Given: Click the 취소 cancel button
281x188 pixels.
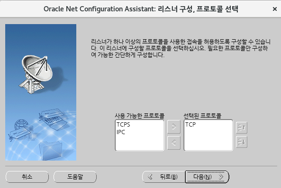Looking at the screenshot, I should pyautogui.click(x=27, y=177).
